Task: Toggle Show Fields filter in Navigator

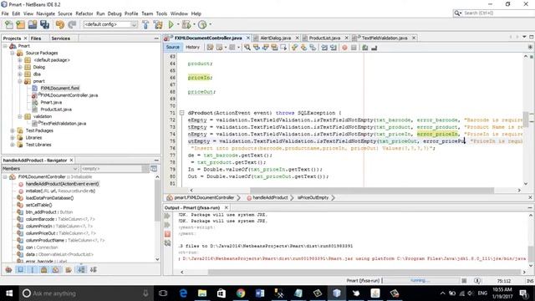Action: 21,269
